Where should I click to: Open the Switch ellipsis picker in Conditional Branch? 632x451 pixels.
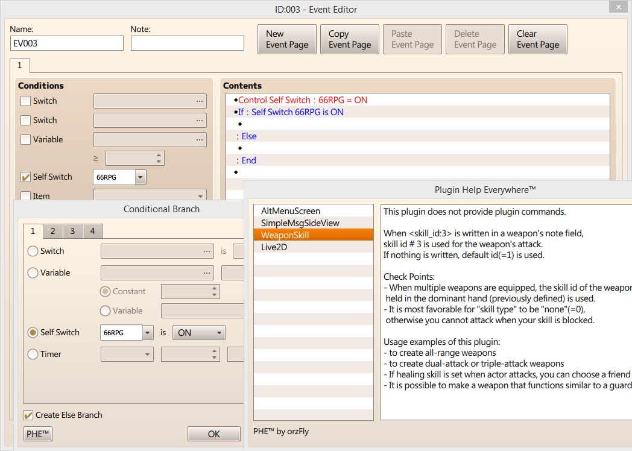click(x=207, y=251)
